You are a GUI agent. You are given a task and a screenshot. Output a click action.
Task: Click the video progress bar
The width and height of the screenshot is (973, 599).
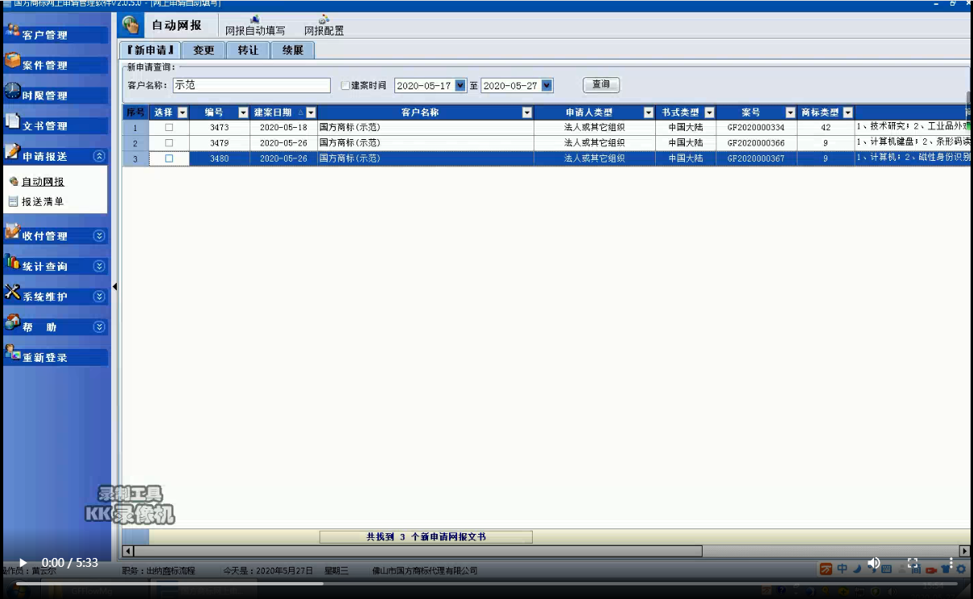486,584
